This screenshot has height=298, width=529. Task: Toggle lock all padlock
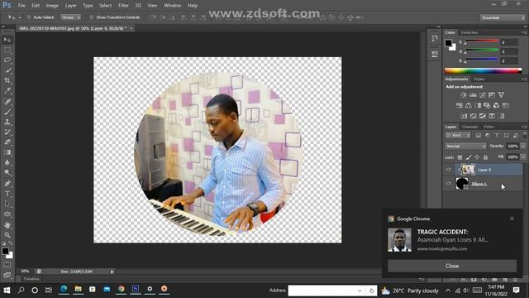[485, 157]
